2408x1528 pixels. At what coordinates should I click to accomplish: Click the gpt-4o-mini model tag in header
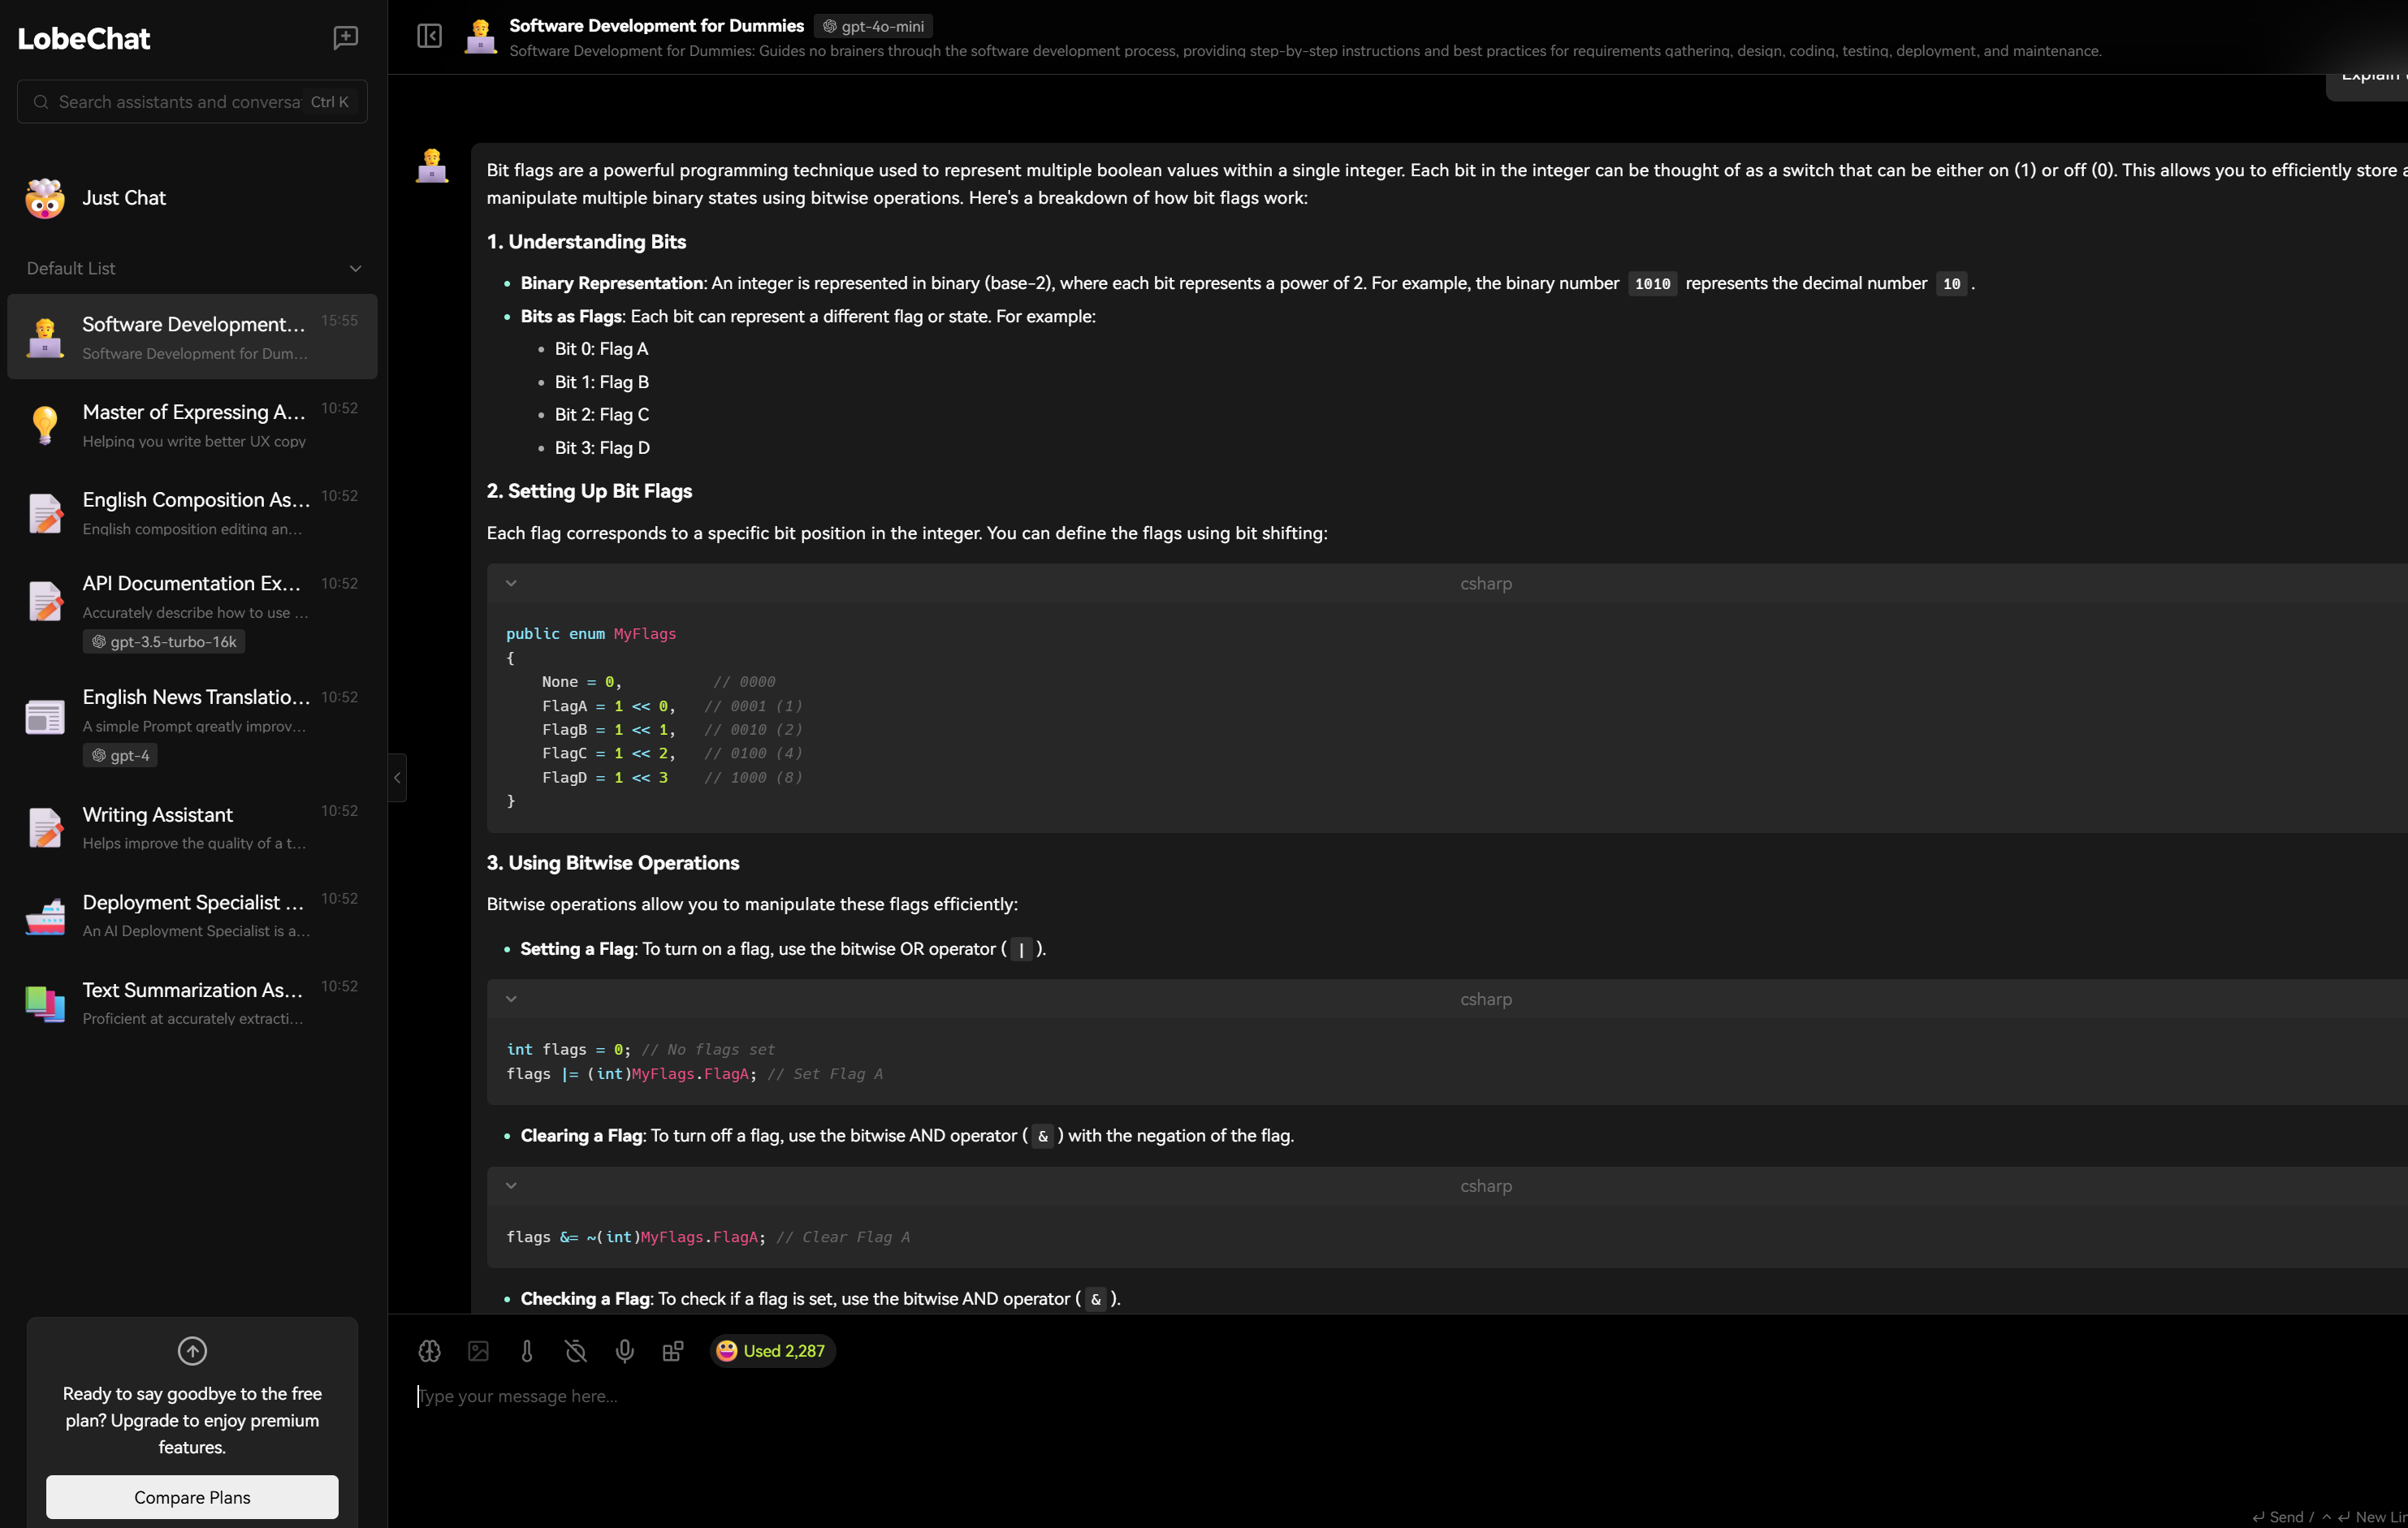coord(873,26)
